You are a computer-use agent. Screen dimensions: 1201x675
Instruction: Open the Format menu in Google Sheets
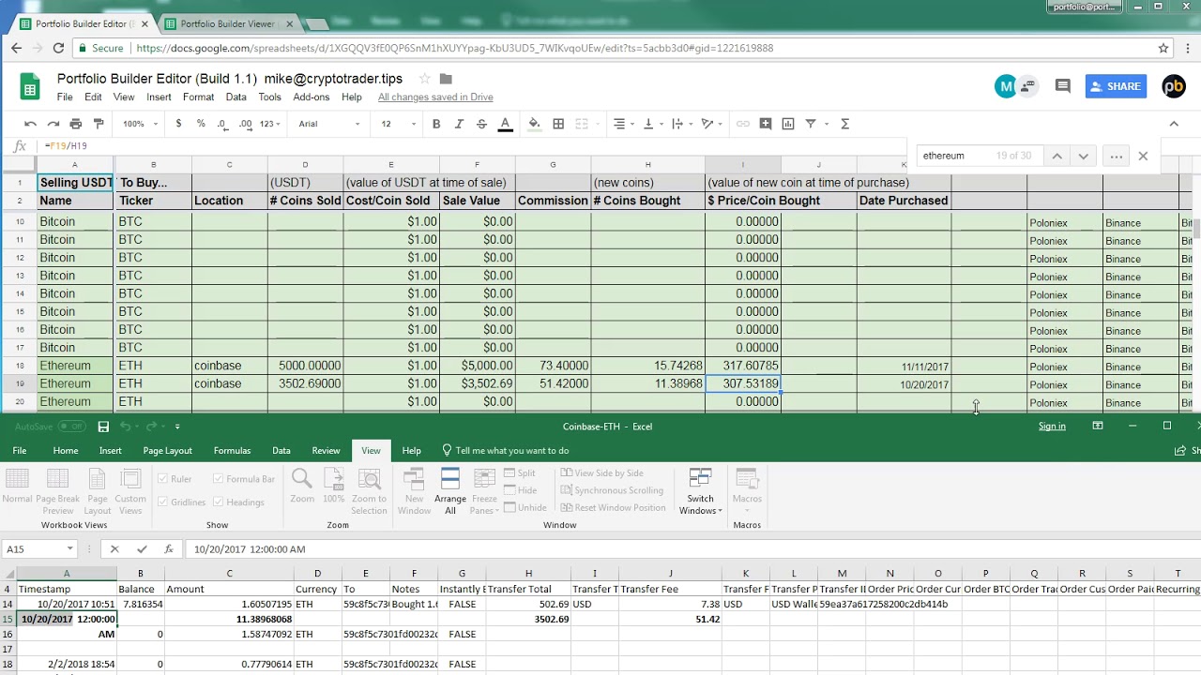198,97
